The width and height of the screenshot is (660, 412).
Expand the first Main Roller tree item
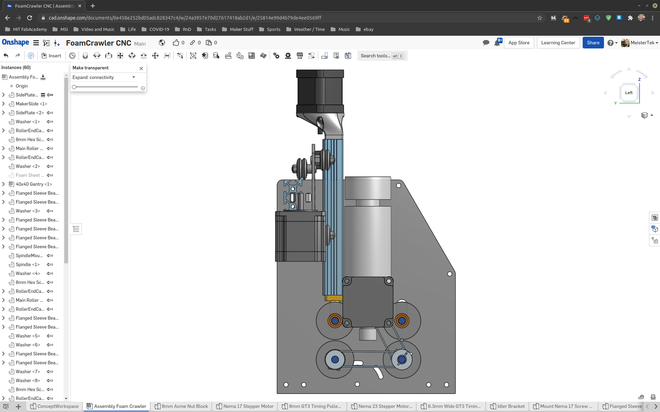coord(3,148)
